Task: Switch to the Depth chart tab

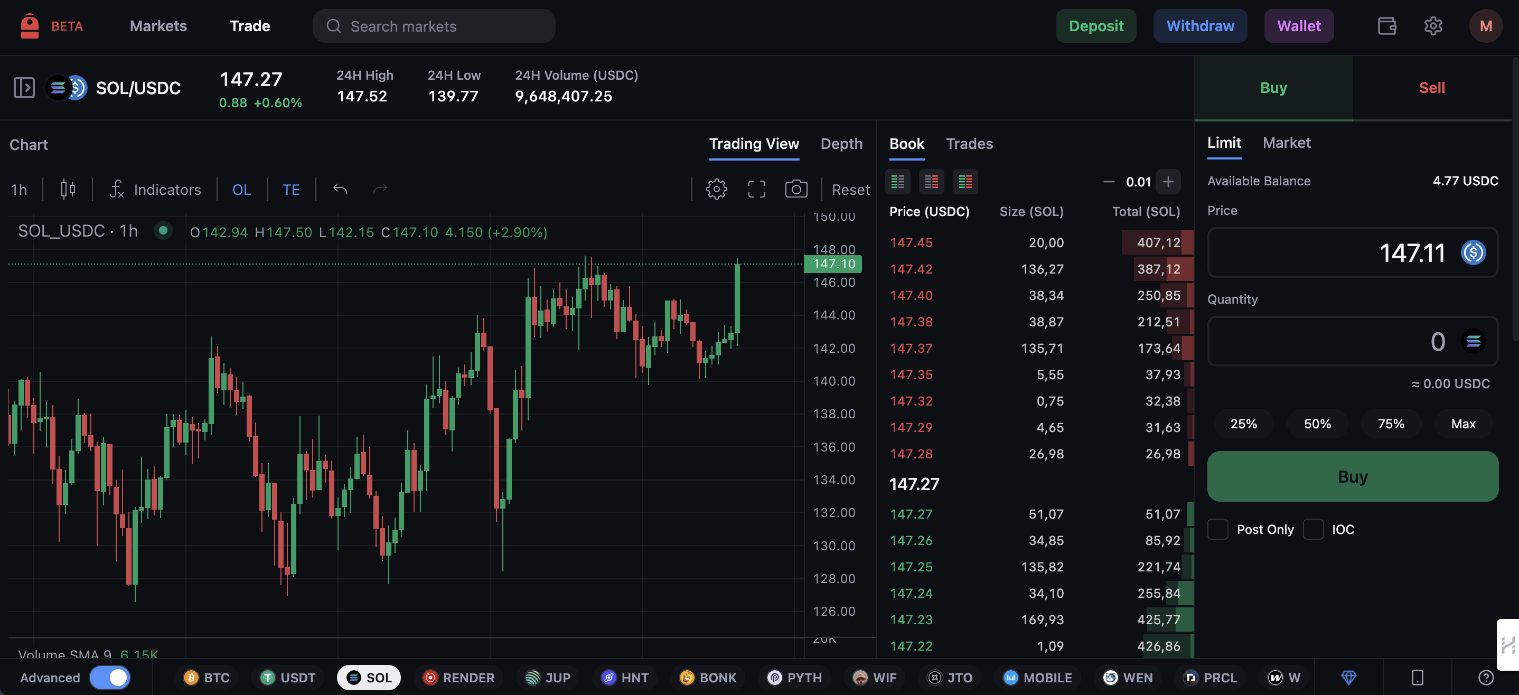Action: 841,144
